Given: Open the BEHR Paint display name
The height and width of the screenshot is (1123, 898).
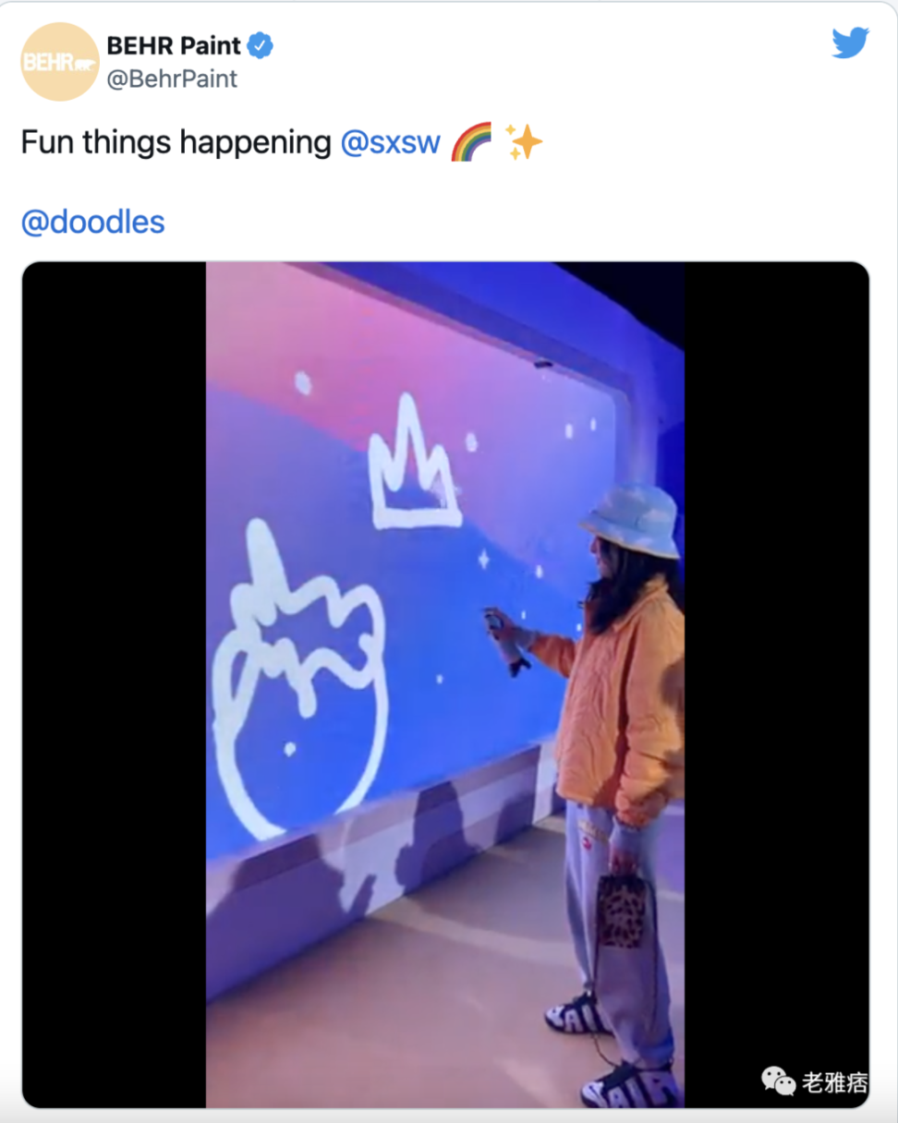Looking at the screenshot, I should tap(174, 45).
